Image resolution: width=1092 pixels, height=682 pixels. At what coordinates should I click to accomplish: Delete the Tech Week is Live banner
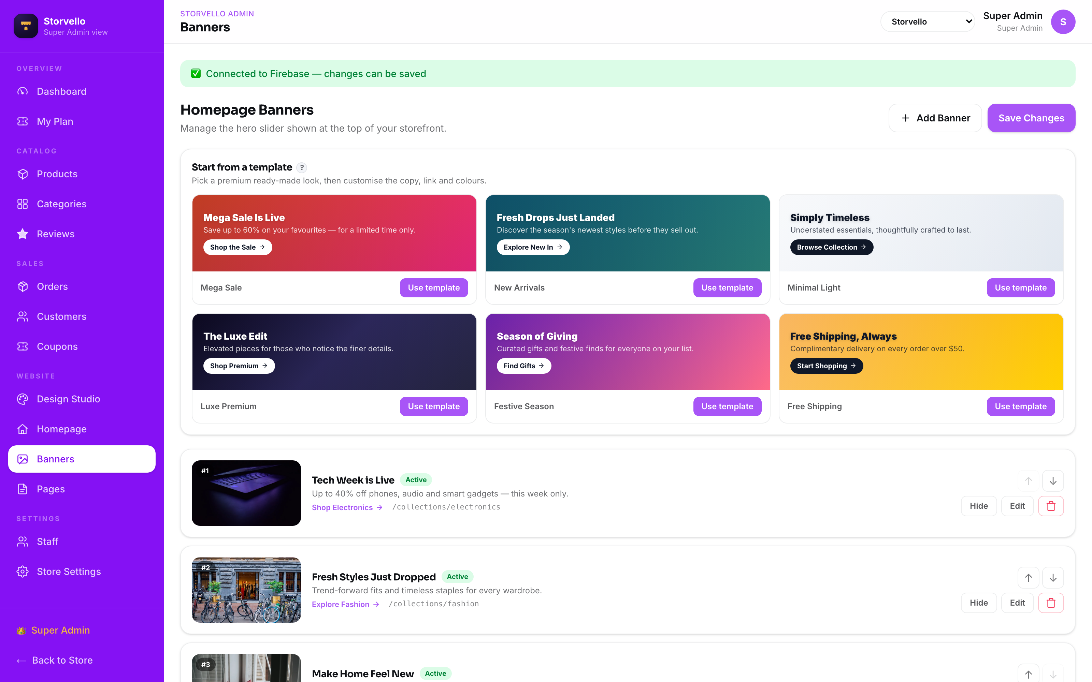(x=1051, y=506)
